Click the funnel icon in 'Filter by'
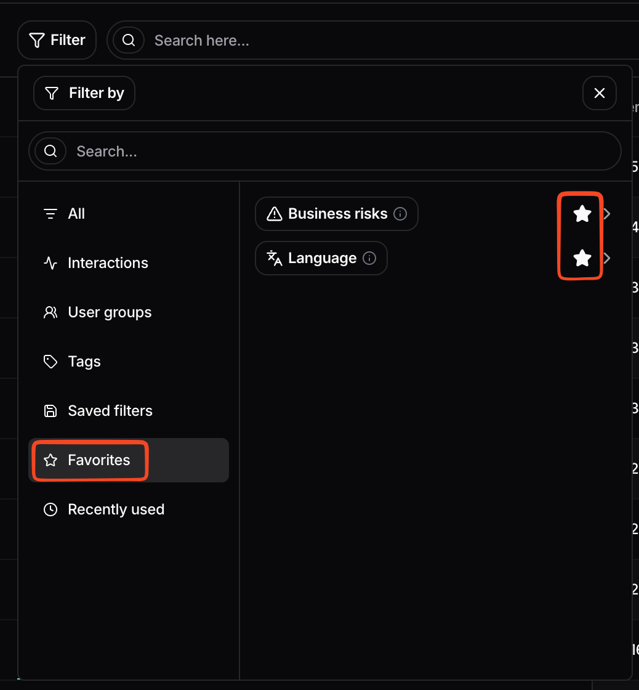This screenshot has height=690, width=639. pos(52,93)
